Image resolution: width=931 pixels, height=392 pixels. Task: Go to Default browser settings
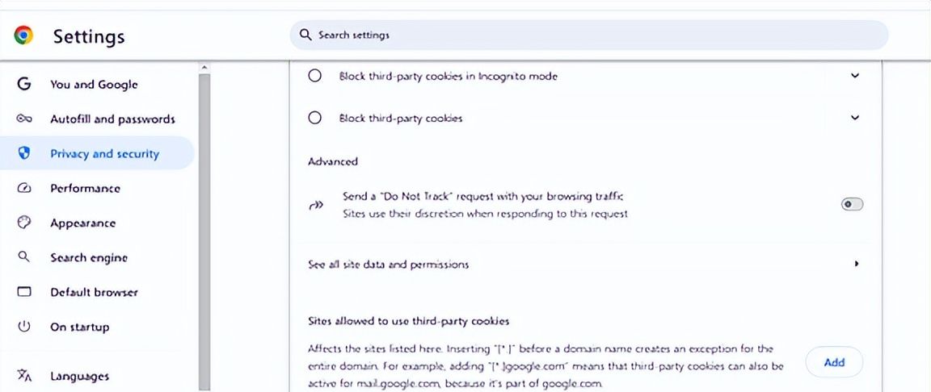point(94,292)
